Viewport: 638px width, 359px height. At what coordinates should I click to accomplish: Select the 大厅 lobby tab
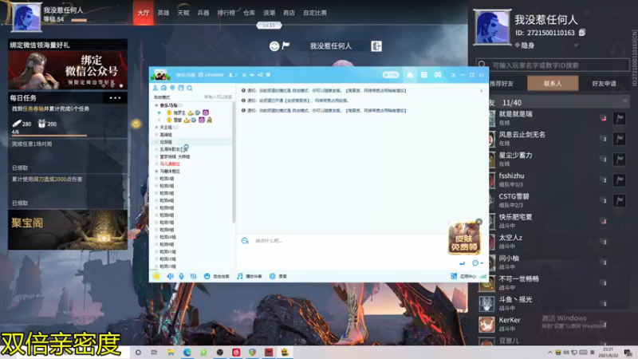[144, 13]
